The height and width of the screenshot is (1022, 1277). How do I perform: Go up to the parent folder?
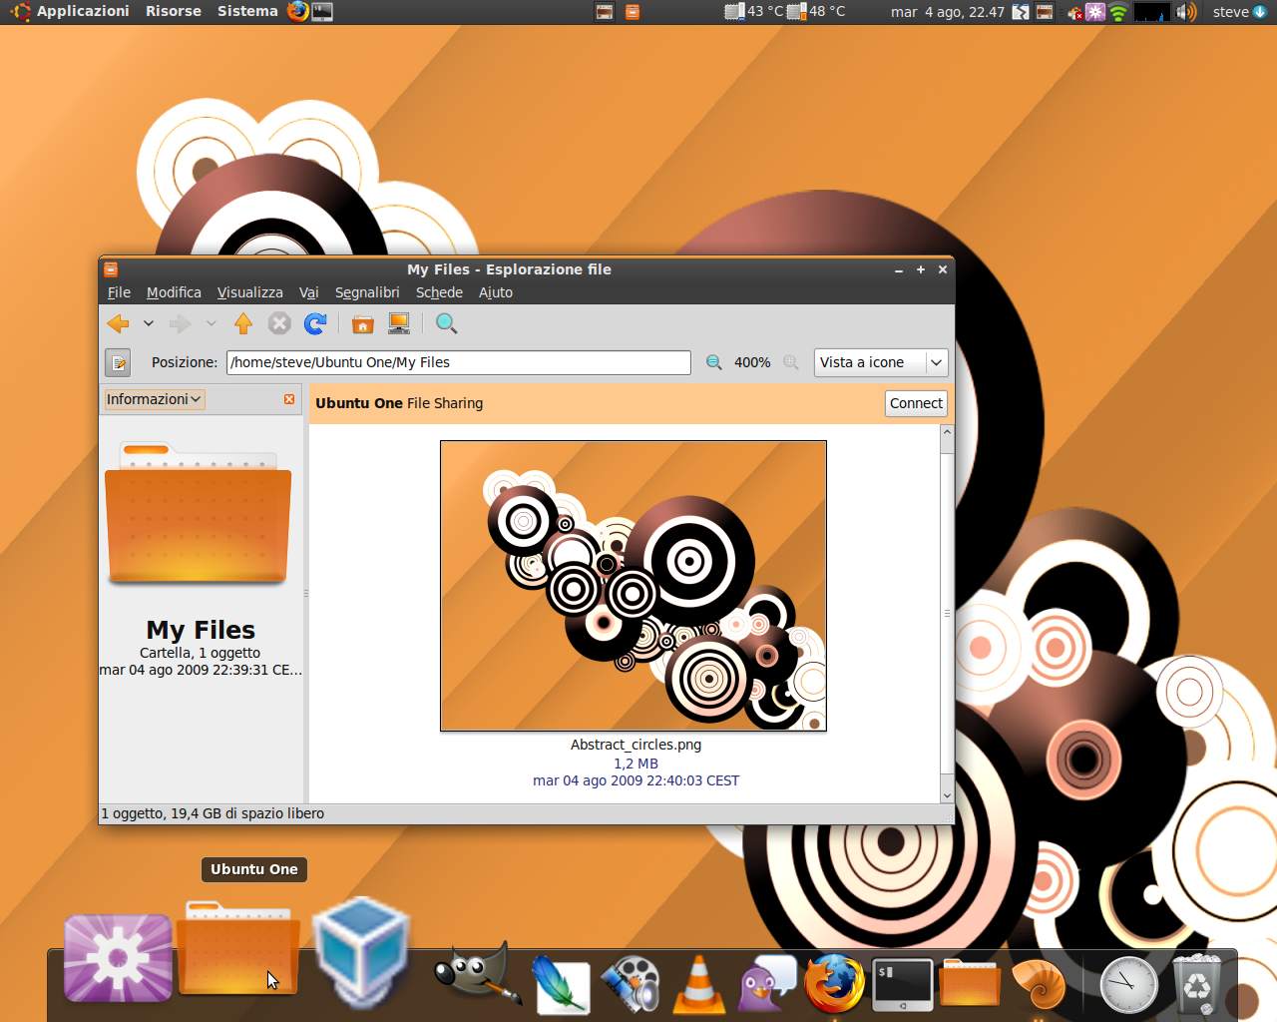(x=243, y=323)
